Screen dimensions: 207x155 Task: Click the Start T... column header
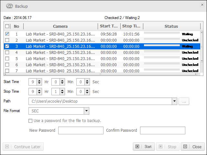click(109, 26)
